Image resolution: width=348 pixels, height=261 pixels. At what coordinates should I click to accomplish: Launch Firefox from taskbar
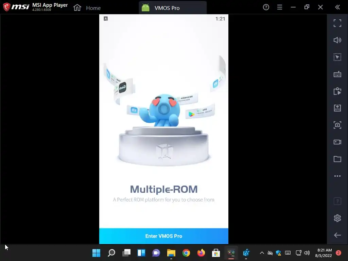point(201,253)
